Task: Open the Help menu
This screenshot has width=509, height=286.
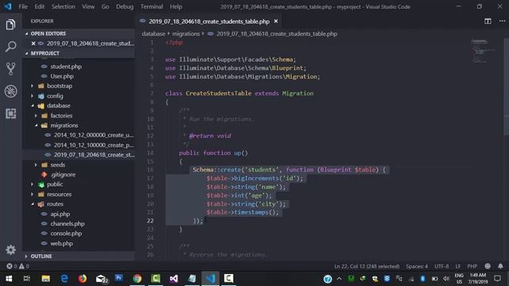Action: click(x=176, y=6)
